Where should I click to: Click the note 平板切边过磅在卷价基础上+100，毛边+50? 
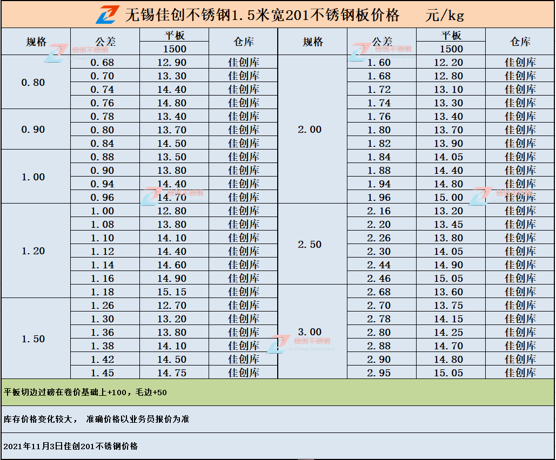click(x=85, y=393)
